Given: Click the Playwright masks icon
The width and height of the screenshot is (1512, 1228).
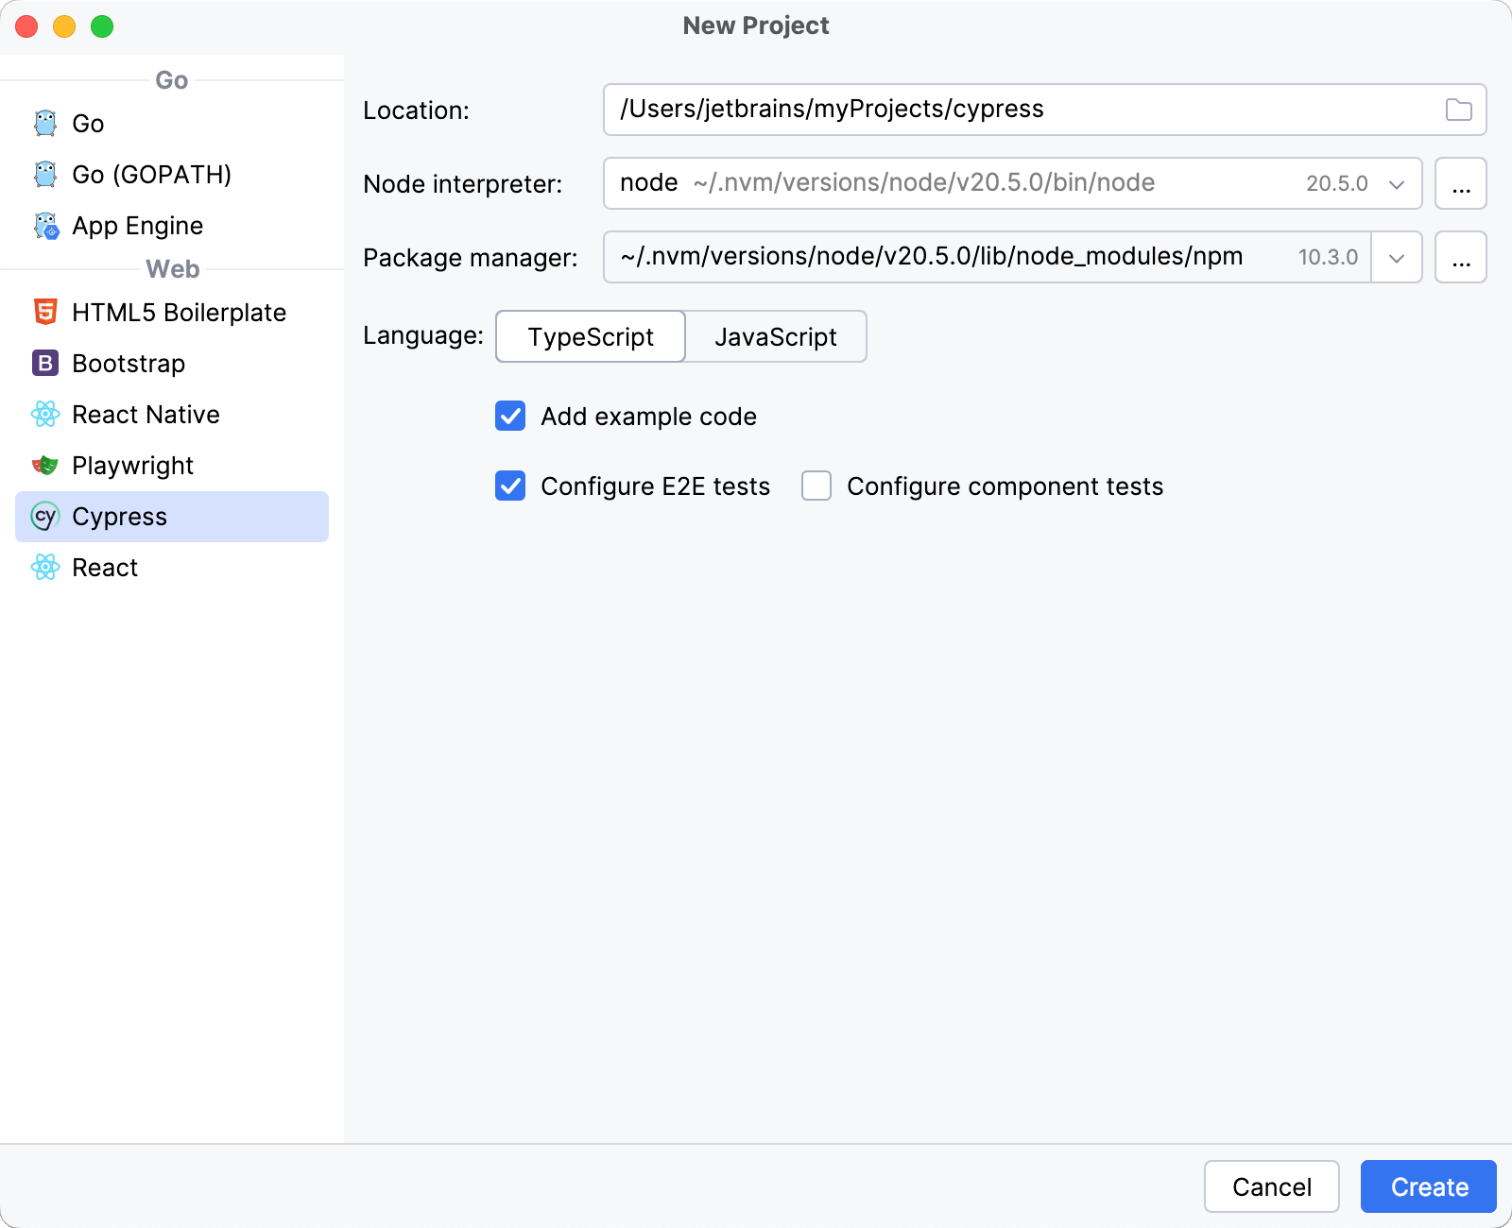Looking at the screenshot, I should pos(45,466).
